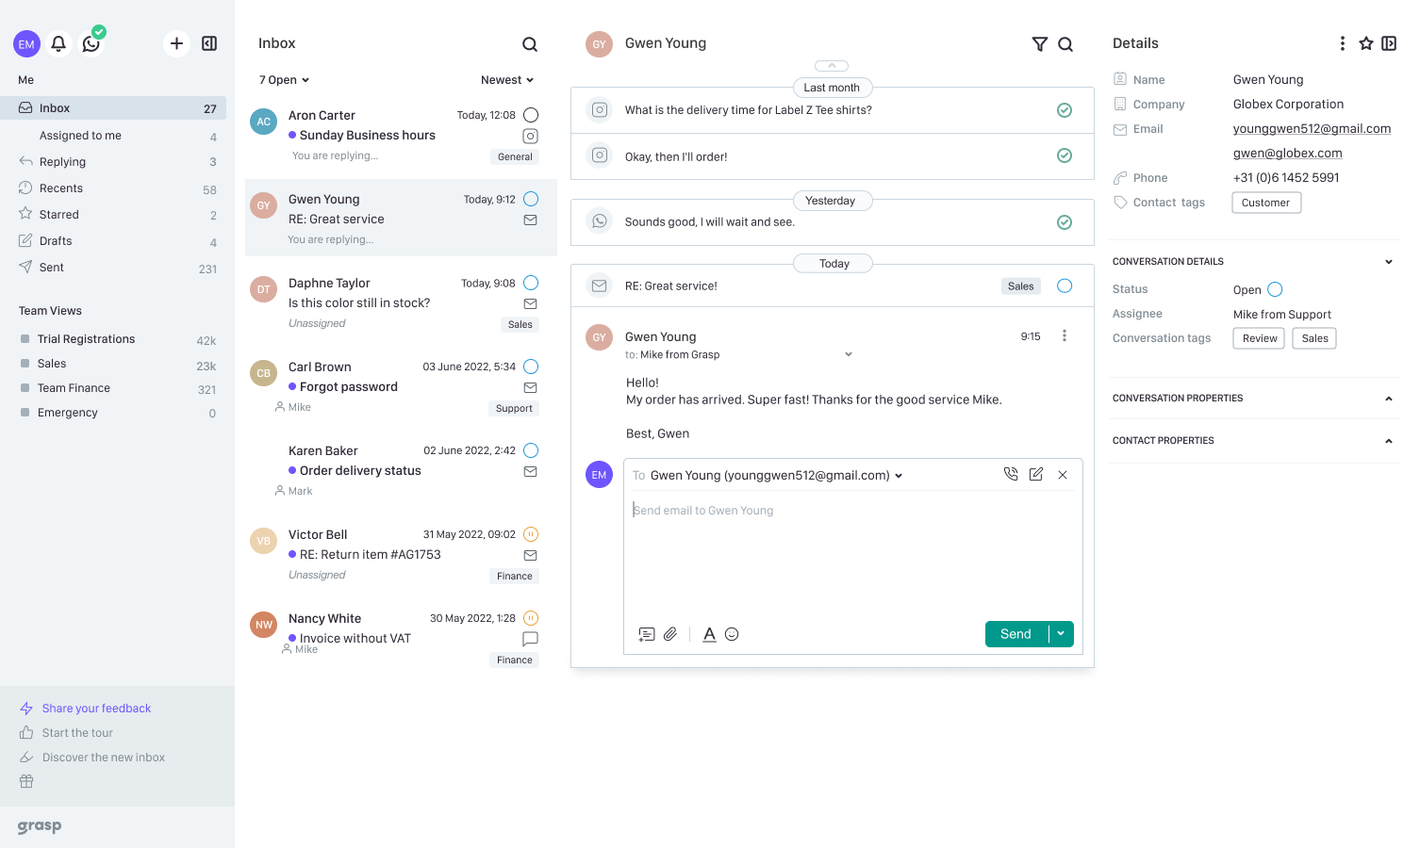Mark Aron Carter's conversation status circle done
This screenshot has width=1420, height=848.
click(x=531, y=114)
